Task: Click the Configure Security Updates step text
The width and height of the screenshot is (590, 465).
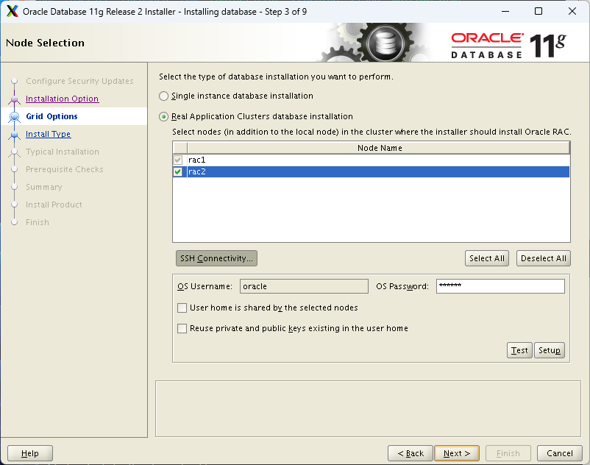Action: [x=79, y=81]
